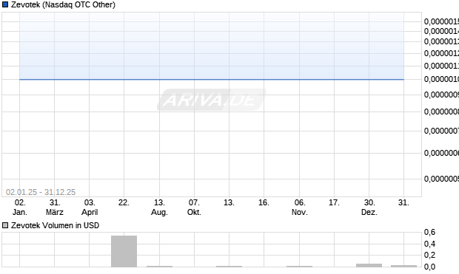Viewport: 459px width, 274px height.
Task: Click the blue price line in the chart
Action: pyautogui.click(x=212, y=79)
